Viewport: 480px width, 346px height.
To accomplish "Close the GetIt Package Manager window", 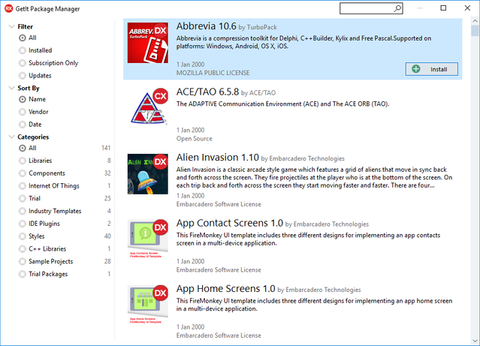I will click(x=467, y=8).
